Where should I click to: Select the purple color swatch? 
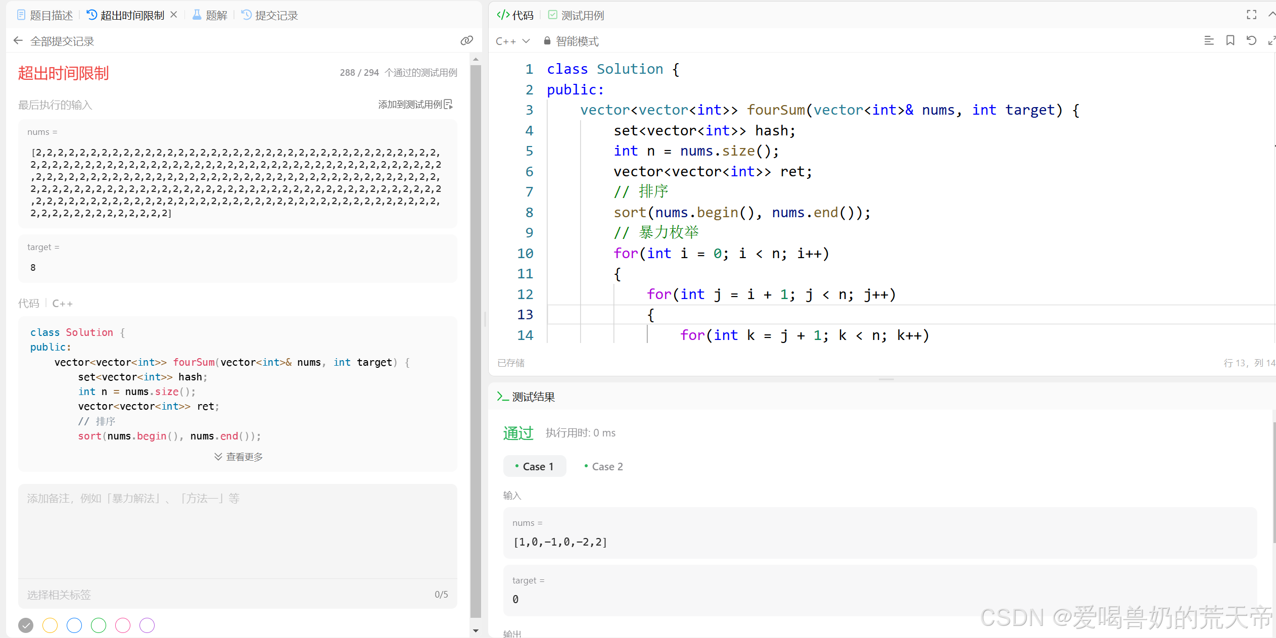pos(147,625)
